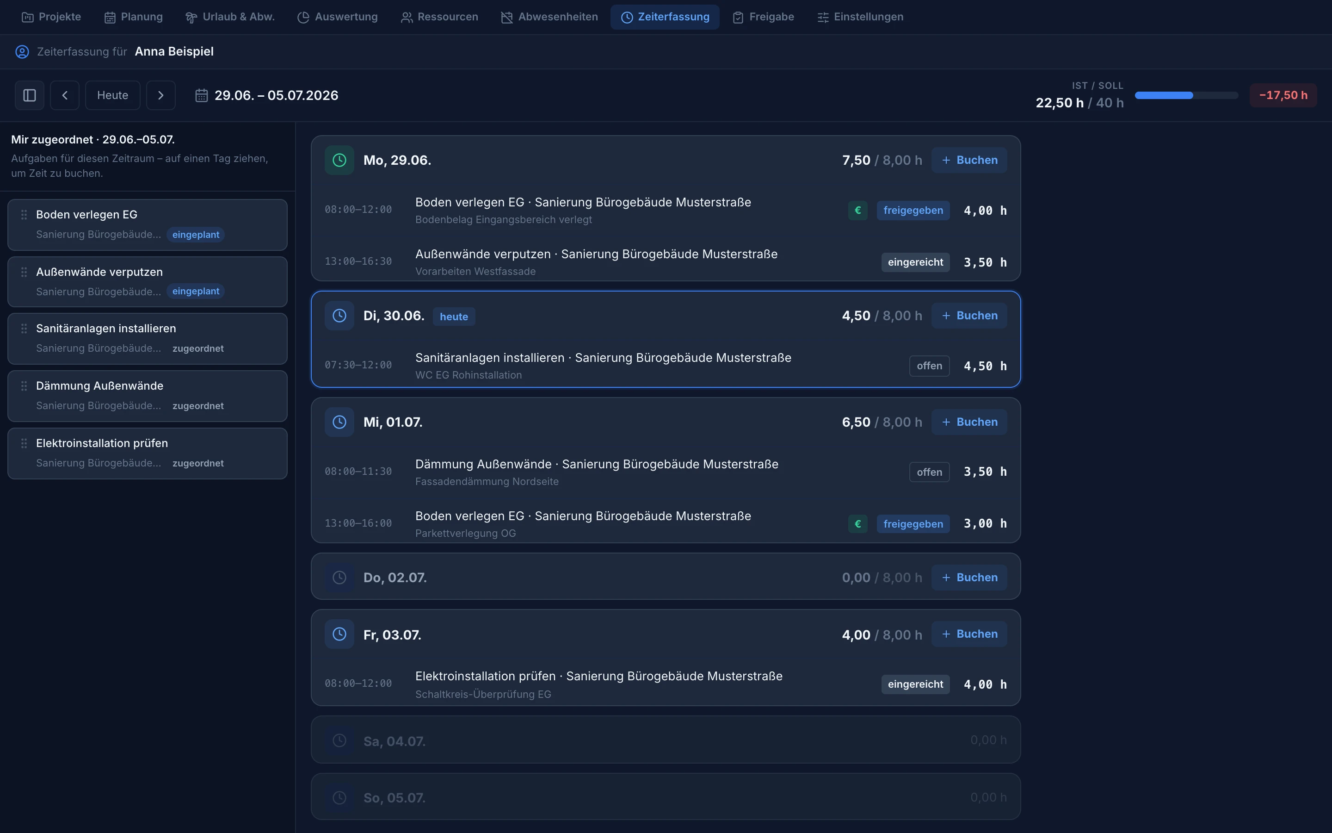Open the Einstellungen tab
1332x833 pixels.
click(860, 17)
